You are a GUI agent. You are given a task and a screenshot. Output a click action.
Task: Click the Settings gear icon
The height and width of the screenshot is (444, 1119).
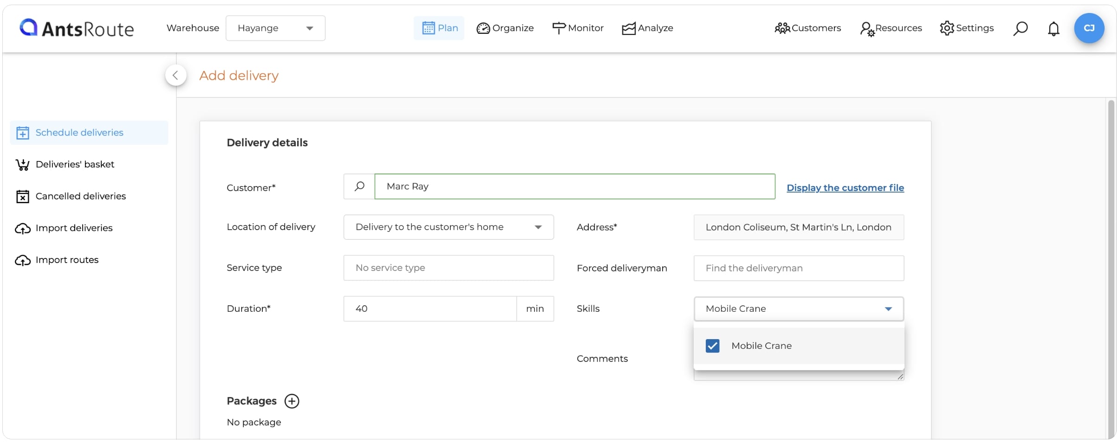click(x=947, y=28)
